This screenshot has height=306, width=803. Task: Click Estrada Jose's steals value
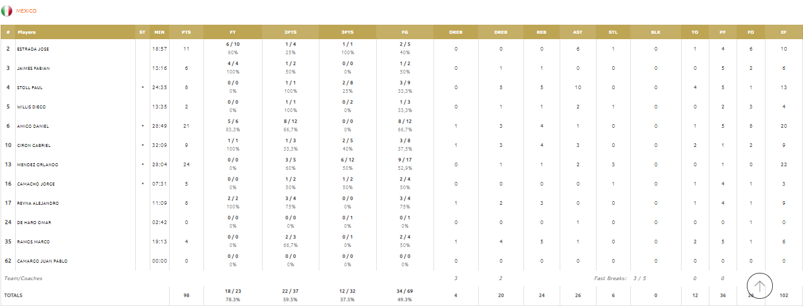tap(613, 49)
